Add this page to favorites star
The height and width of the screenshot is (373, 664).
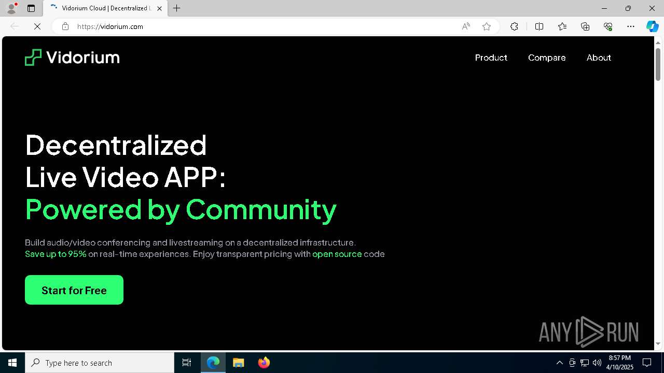(487, 26)
